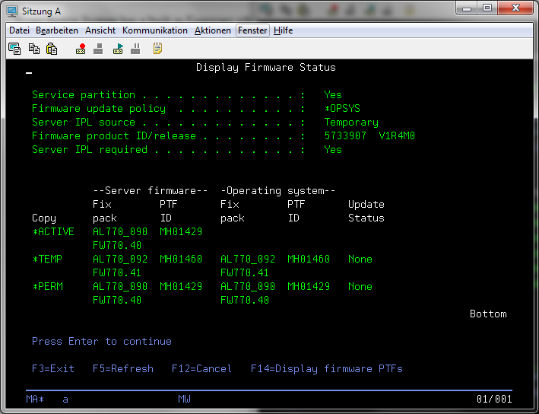Click F3=Exit function key text
This screenshot has height=414, width=539.
coord(53,369)
